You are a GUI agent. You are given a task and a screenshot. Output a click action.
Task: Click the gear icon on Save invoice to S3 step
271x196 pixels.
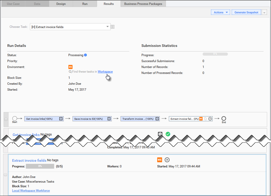[109, 119]
